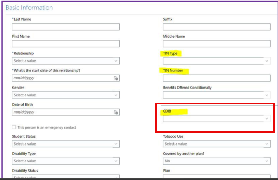Focus the Suffix text field

tap(217, 27)
